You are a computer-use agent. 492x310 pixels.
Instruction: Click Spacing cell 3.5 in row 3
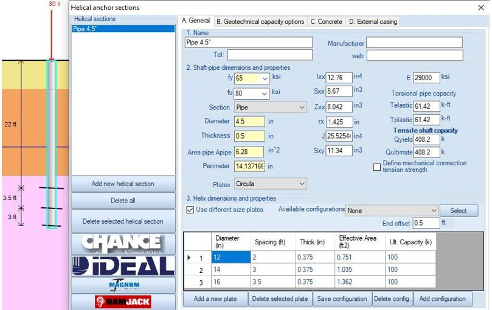(x=273, y=282)
